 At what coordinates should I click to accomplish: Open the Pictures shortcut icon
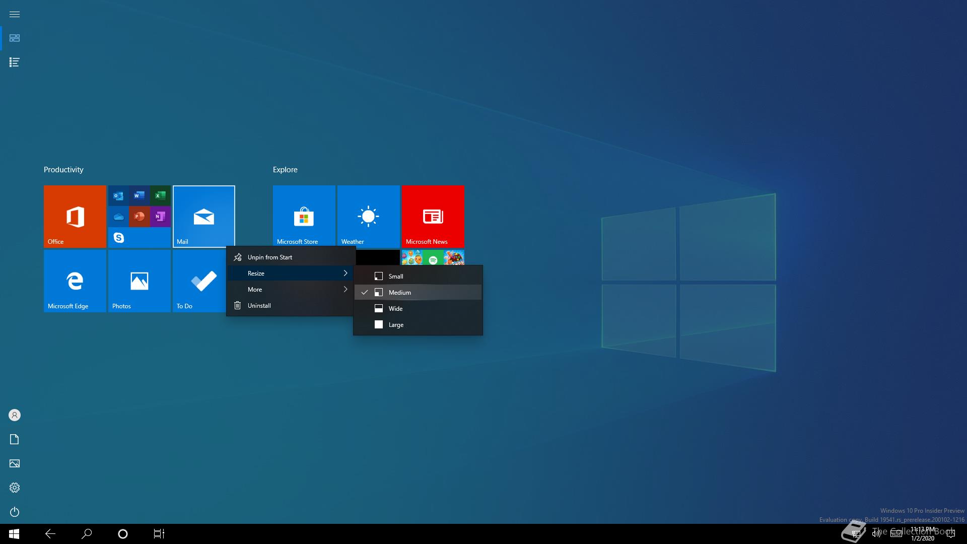pos(15,463)
